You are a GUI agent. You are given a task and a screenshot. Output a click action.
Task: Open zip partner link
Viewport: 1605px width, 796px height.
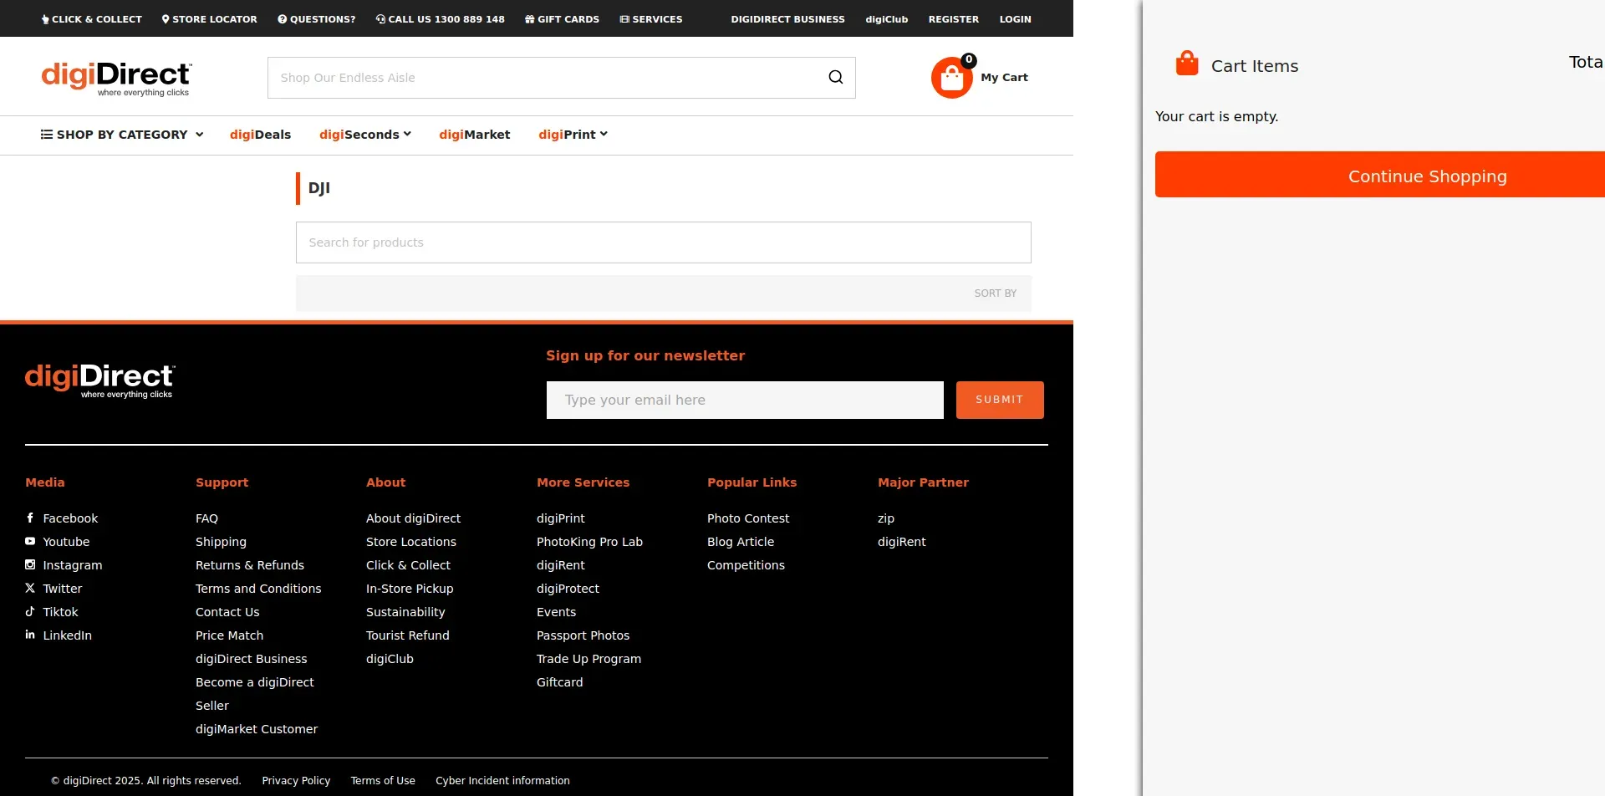click(x=886, y=518)
